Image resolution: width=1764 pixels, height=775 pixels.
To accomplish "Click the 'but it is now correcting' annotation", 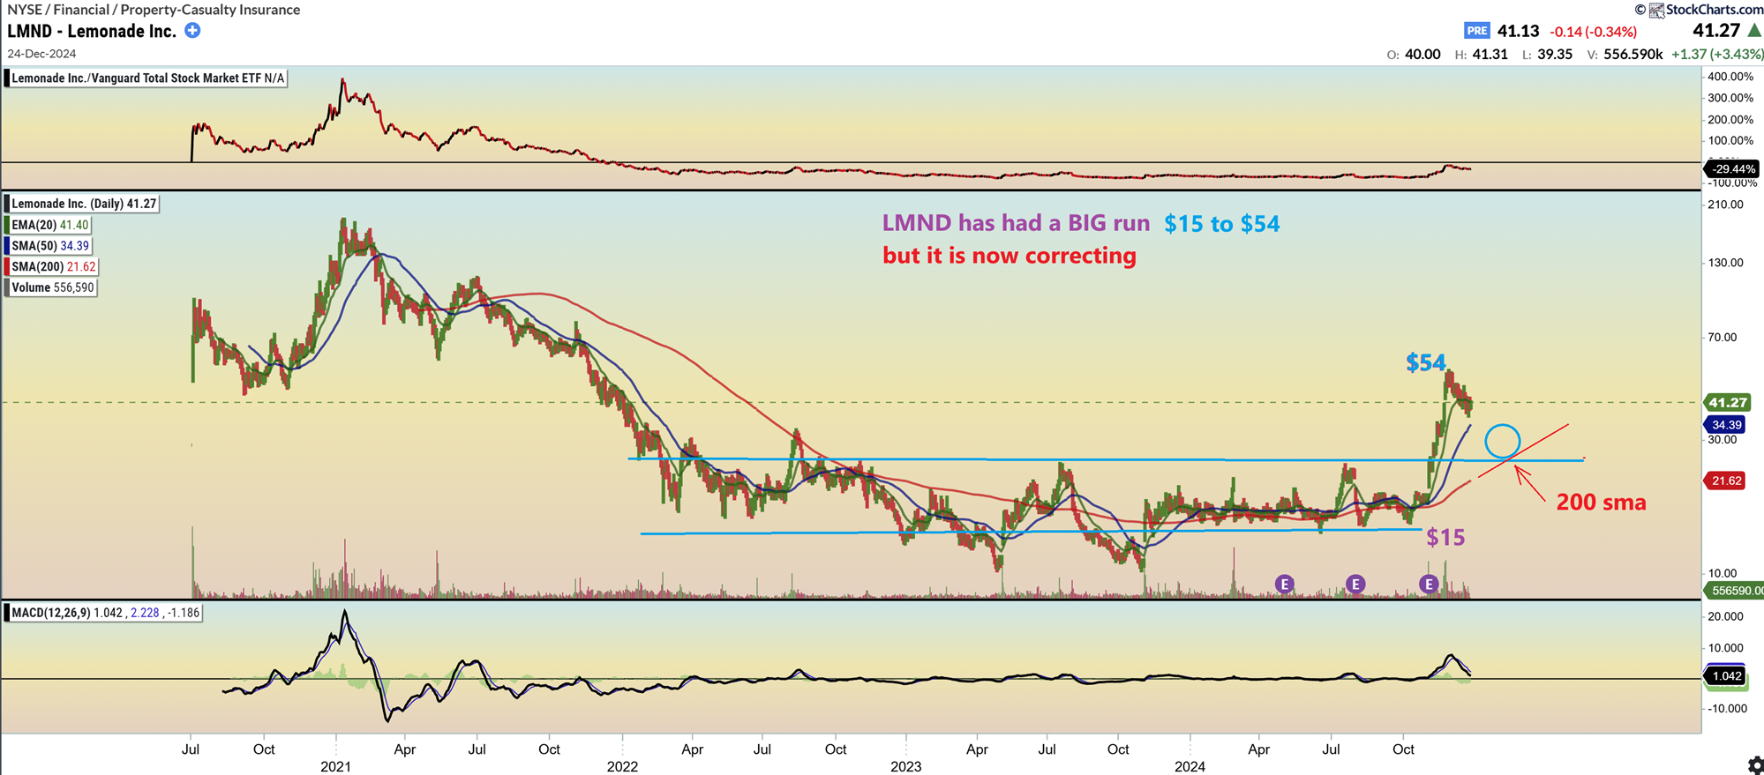I will point(1010,256).
